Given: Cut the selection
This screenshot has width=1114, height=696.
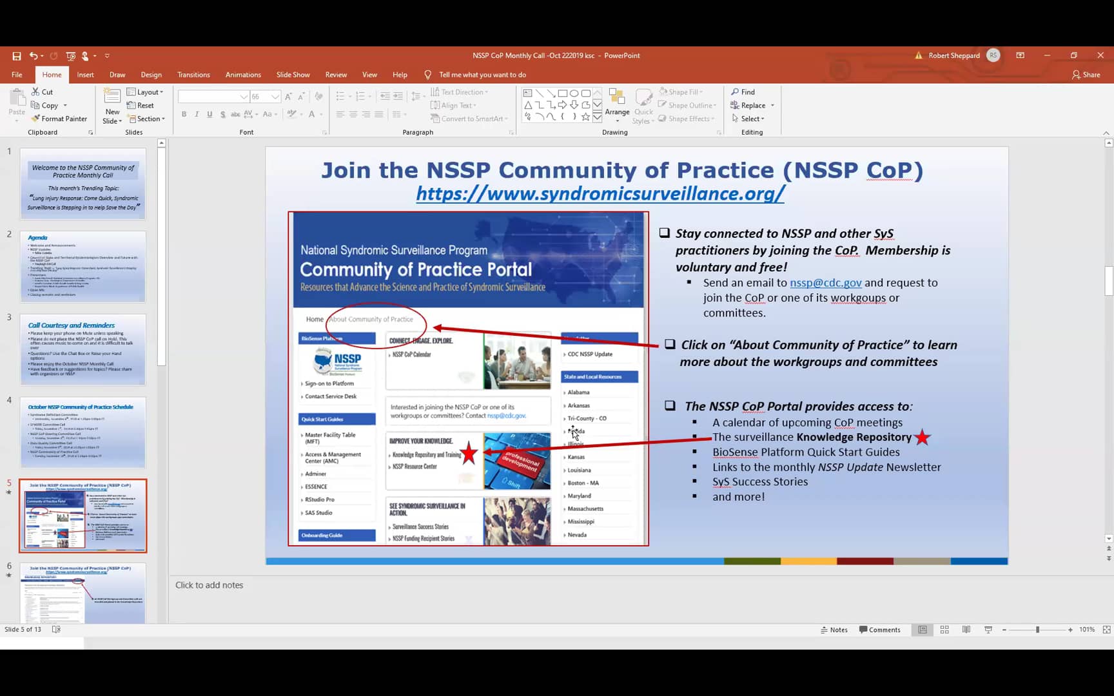Looking at the screenshot, I should point(43,92).
